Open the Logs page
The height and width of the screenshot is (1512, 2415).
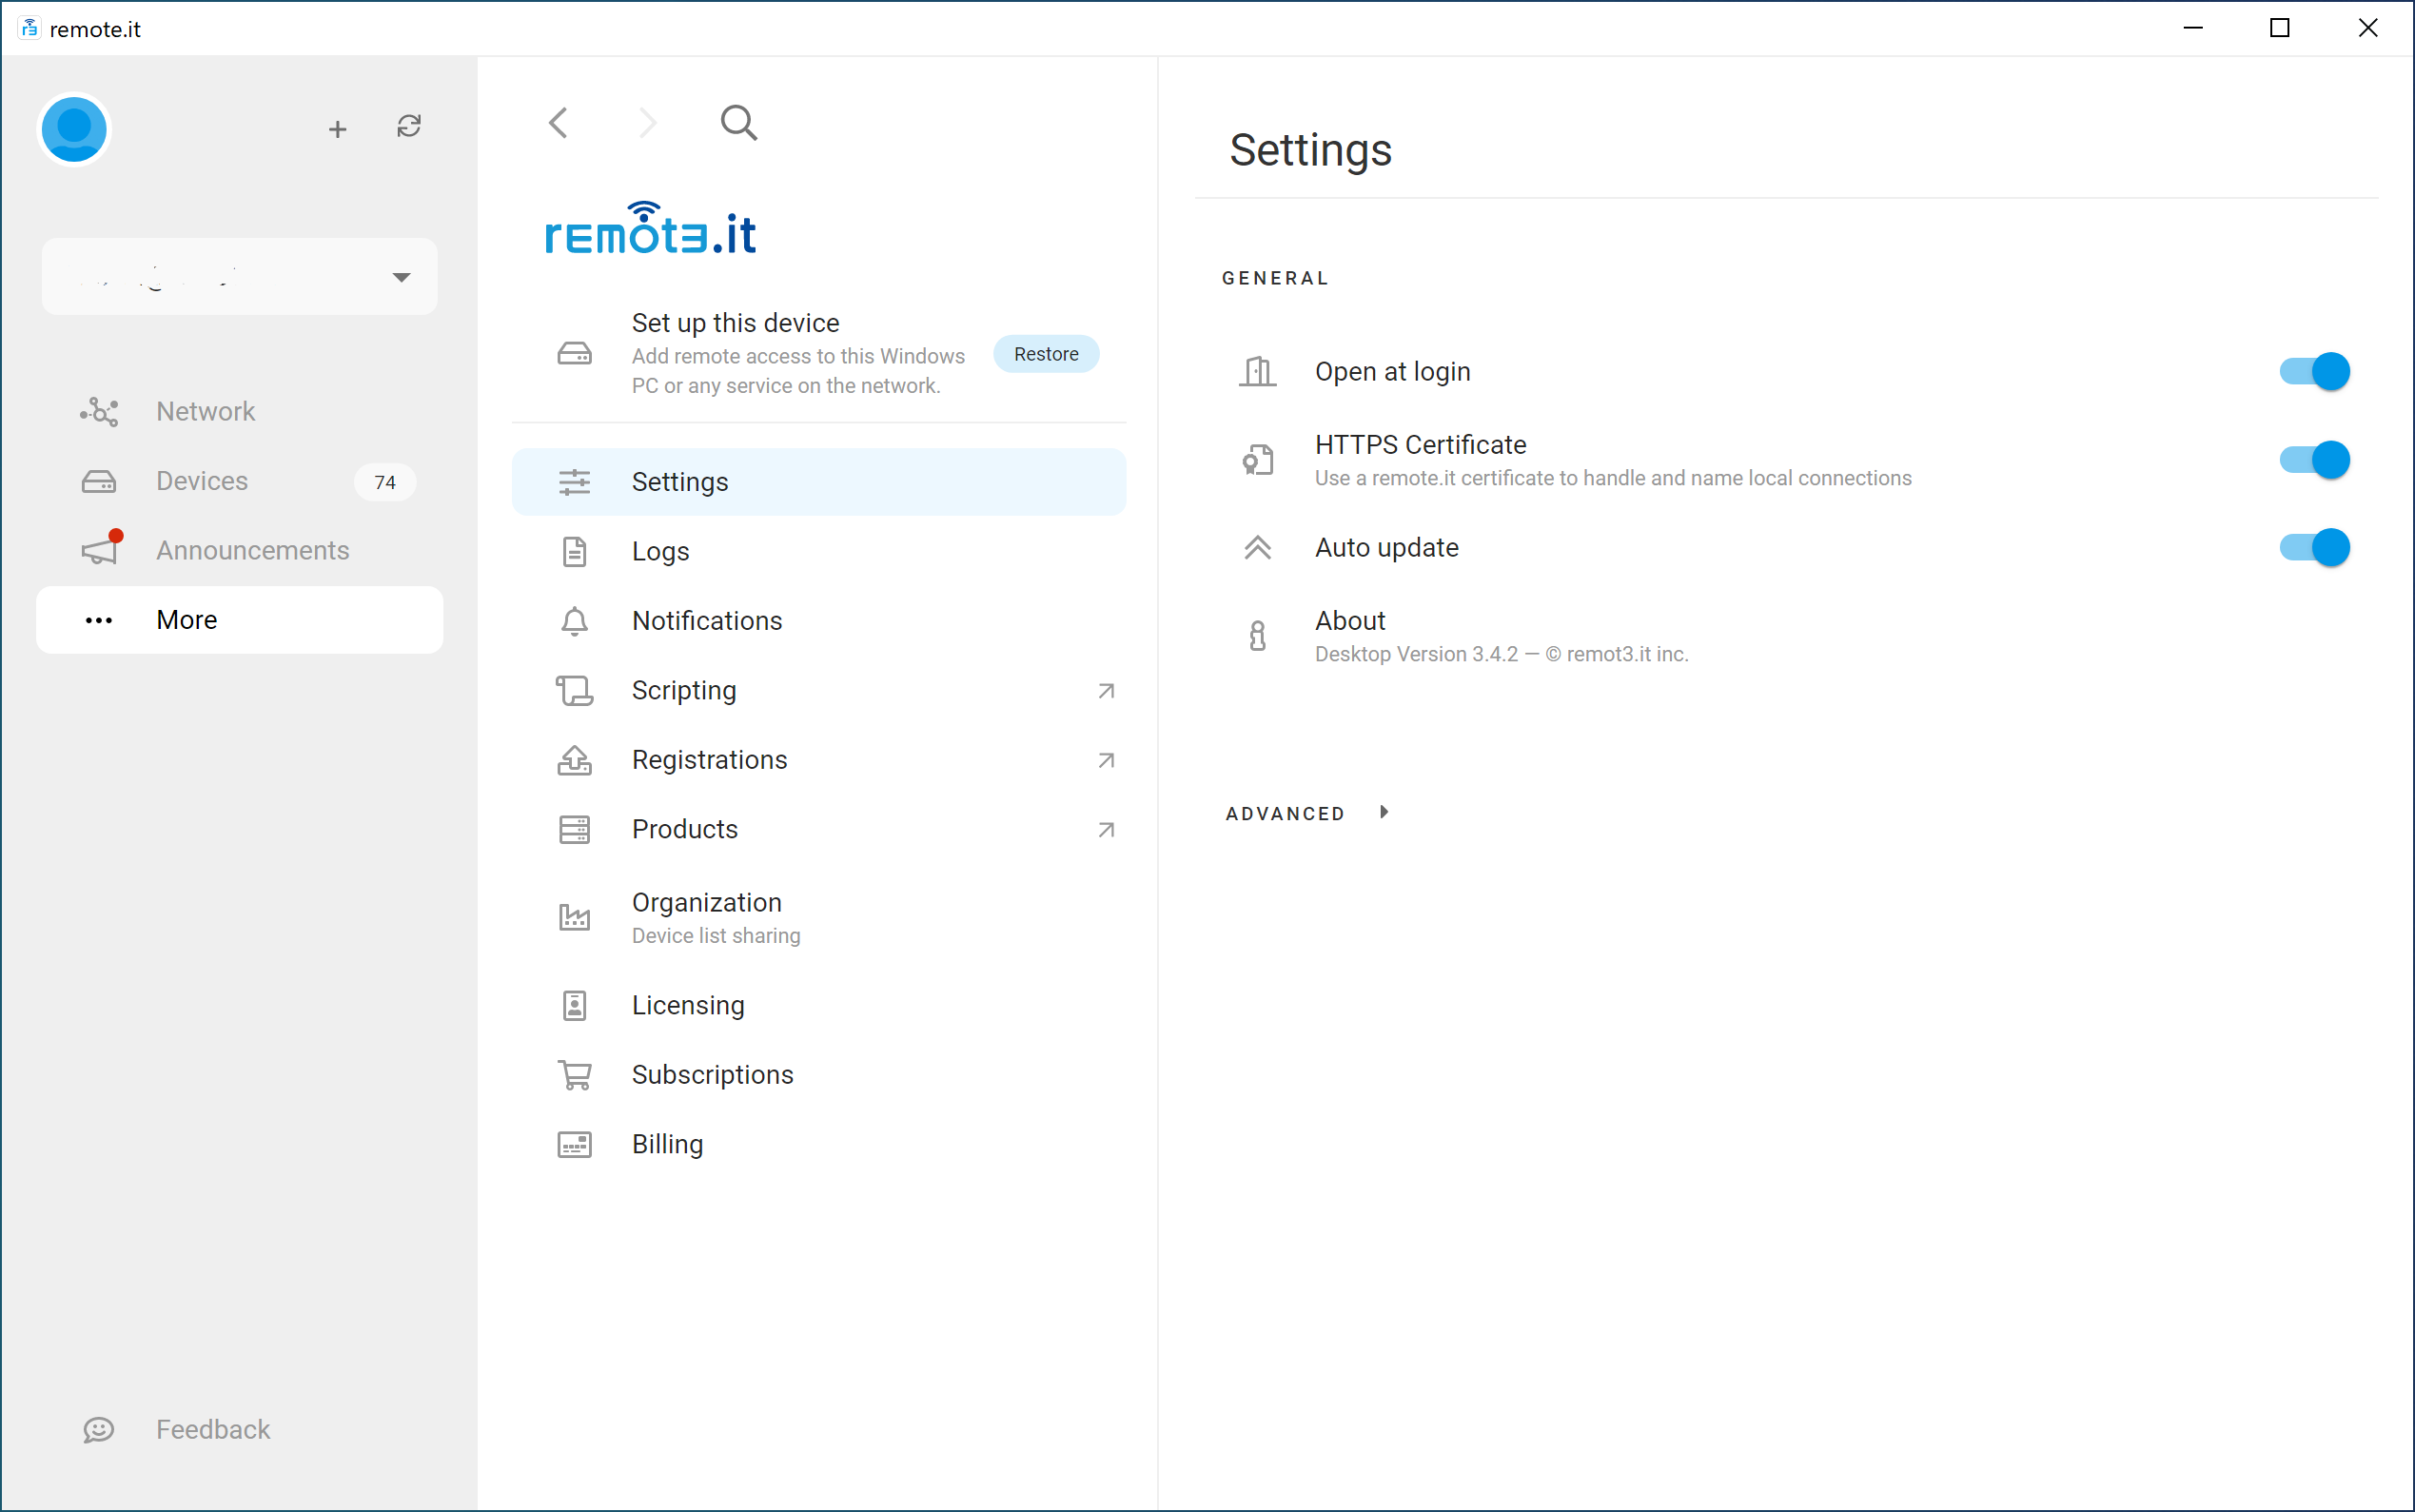[x=819, y=551]
